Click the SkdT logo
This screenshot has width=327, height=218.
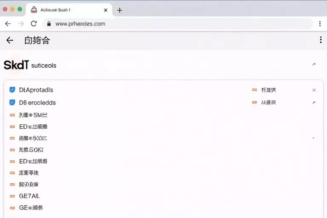pos(16,65)
